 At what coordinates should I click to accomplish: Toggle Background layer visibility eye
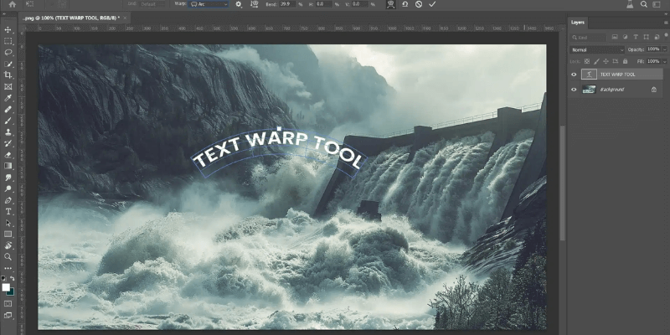click(574, 89)
